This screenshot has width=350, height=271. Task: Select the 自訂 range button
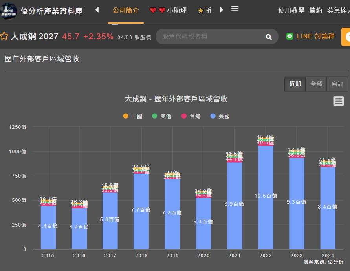coord(337,84)
